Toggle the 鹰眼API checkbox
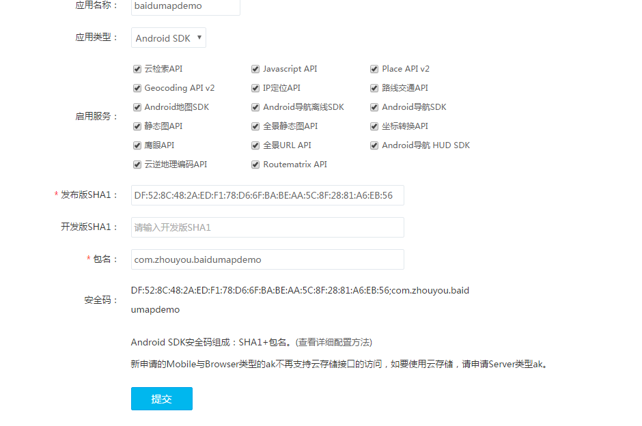Viewport: 642px width, 426px height. pyautogui.click(x=137, y=145)
